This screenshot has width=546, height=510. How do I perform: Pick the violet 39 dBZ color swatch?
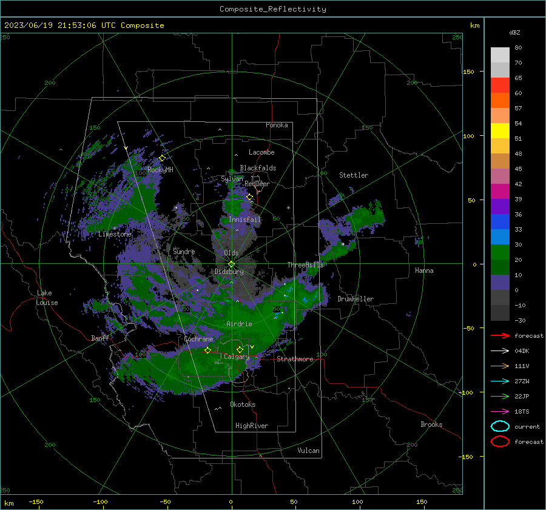coord(500,206)
